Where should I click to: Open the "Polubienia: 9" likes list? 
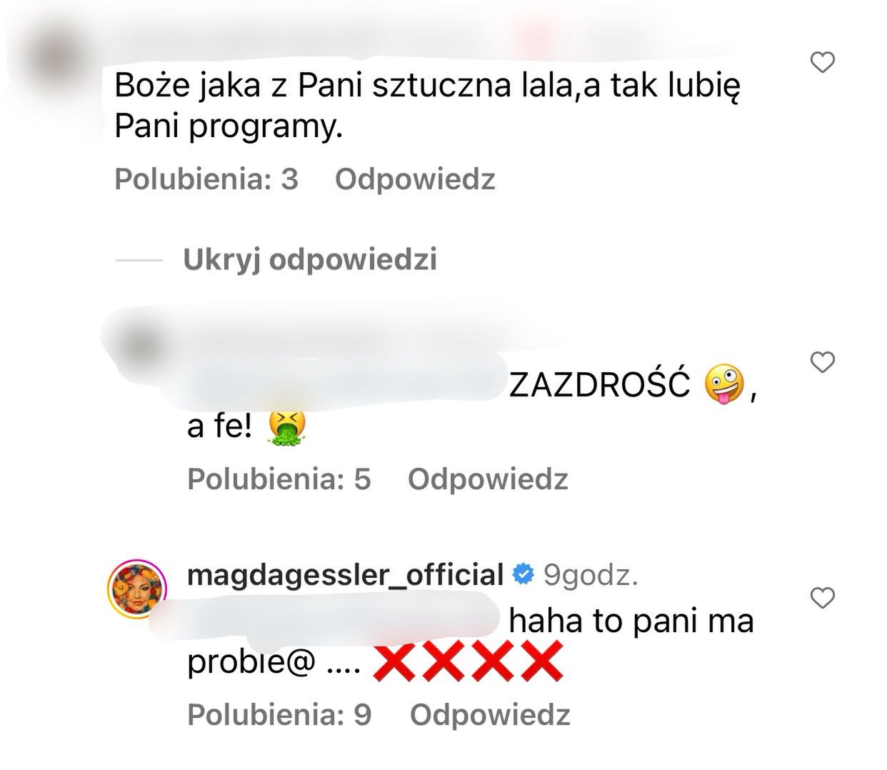[279, 714]
